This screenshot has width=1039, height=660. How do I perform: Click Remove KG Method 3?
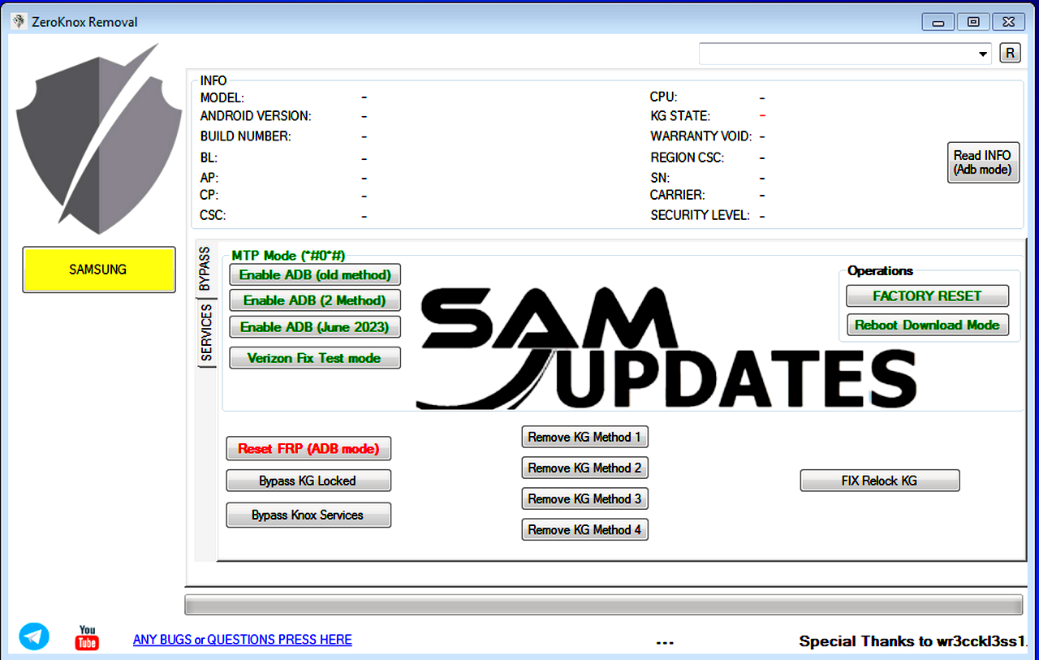point(584,498)
